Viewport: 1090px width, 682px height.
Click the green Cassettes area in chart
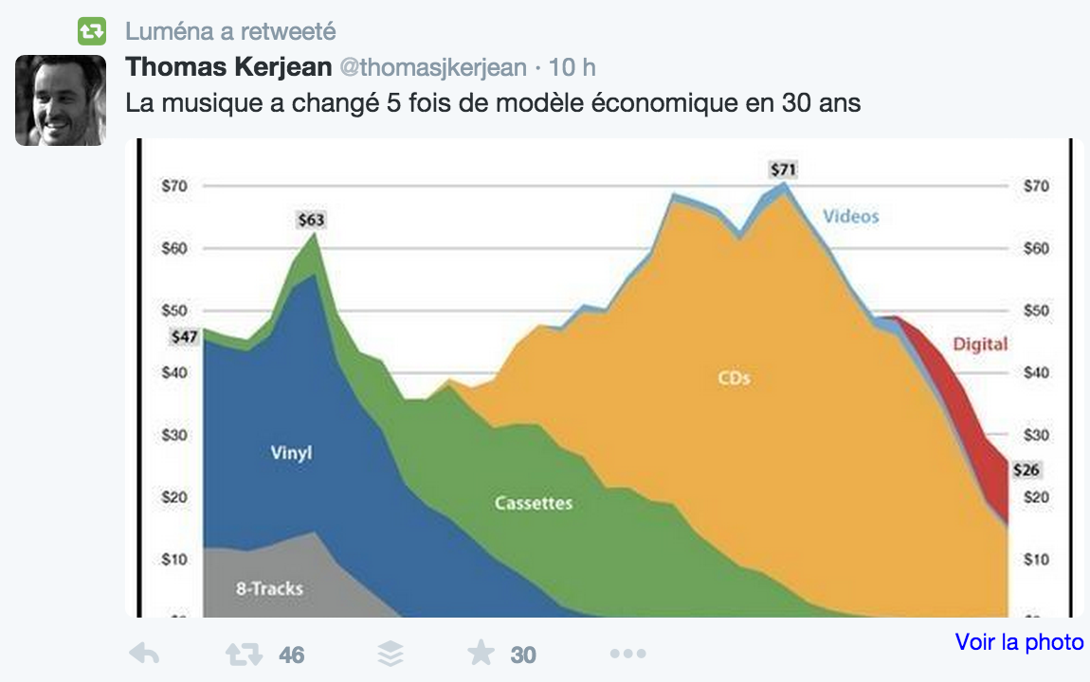[534, 503]
